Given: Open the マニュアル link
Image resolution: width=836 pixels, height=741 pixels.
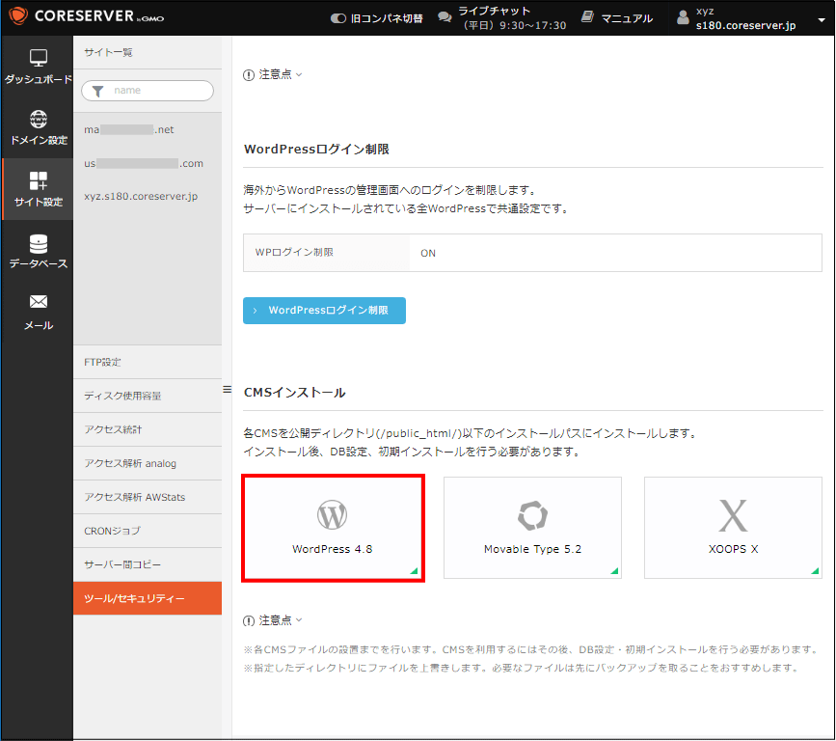Looking at the screenshot, I should (627, 18).
